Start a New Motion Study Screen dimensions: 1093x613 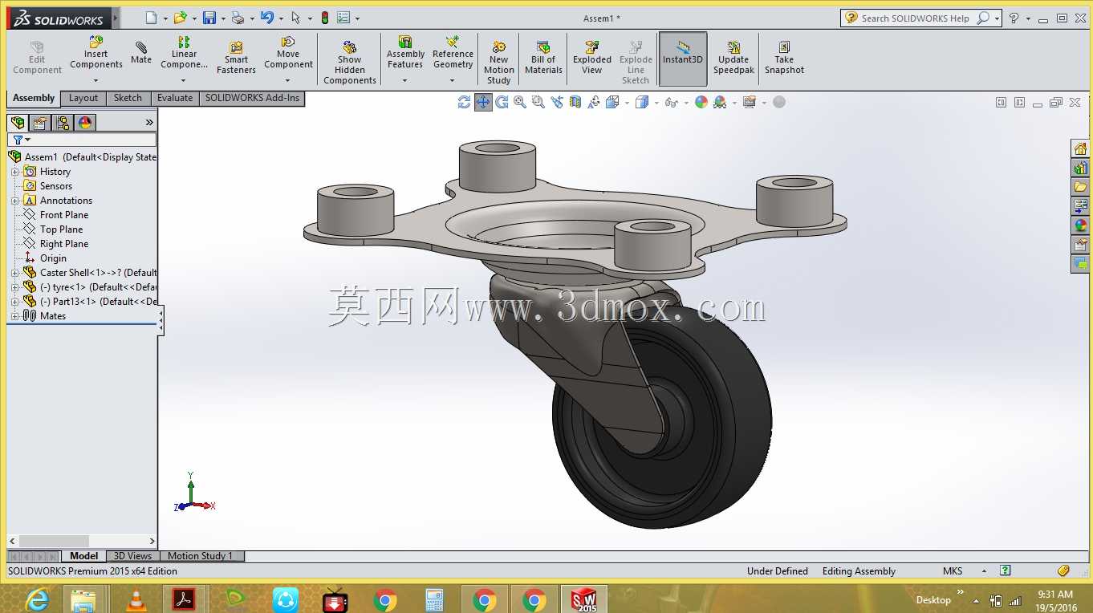(498, 63)
